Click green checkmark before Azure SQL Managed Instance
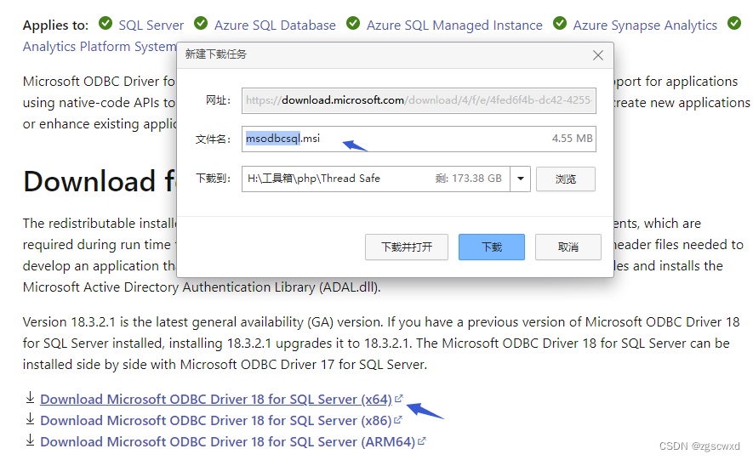This screenshot has width=753, height=460. click(x=353, y=23)
